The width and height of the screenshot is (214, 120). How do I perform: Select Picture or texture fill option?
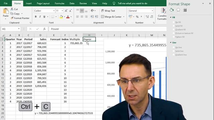174,33
